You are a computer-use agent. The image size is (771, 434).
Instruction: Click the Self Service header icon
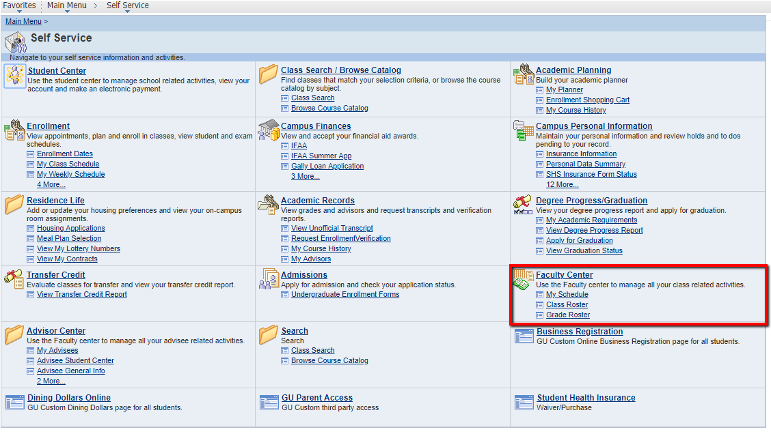[x=15, y=42]
